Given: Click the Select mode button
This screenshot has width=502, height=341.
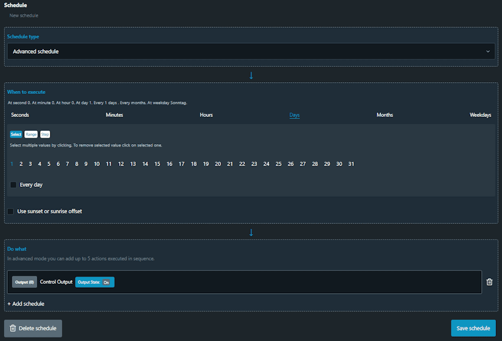Looking at the screenshot, I should pos(16,134).
